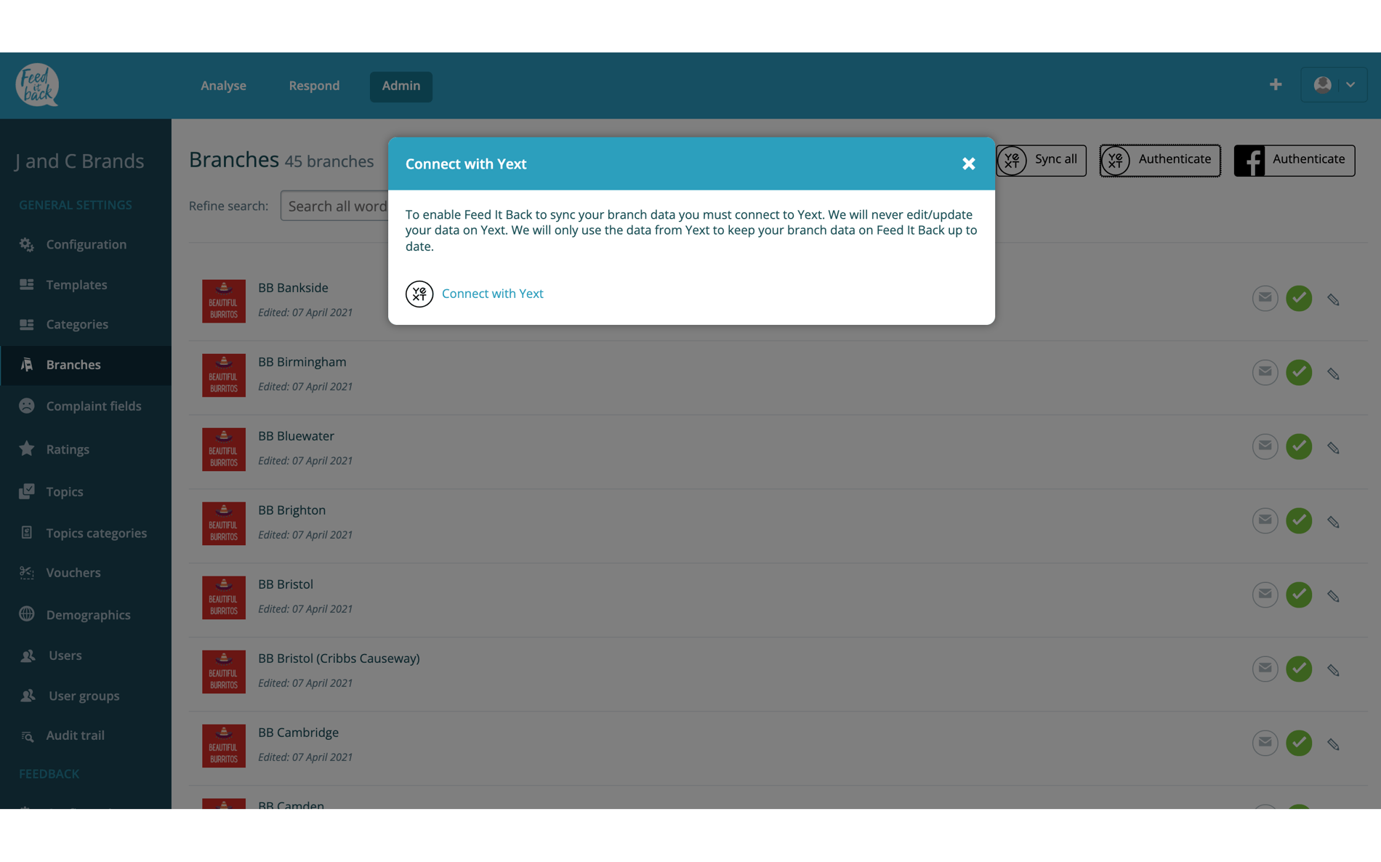Viewport: 1381px width, 862px height.
Task: Click the Configuration gears icon
Action: tap(27, 245)
